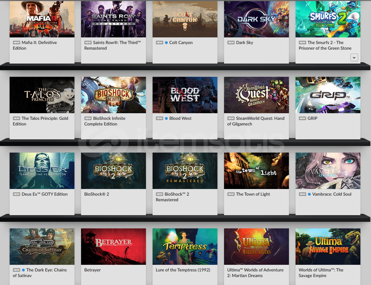Click the NEW badge beside Colt Canyon
This screenshot has height=285, width=371.
[160, 43]
